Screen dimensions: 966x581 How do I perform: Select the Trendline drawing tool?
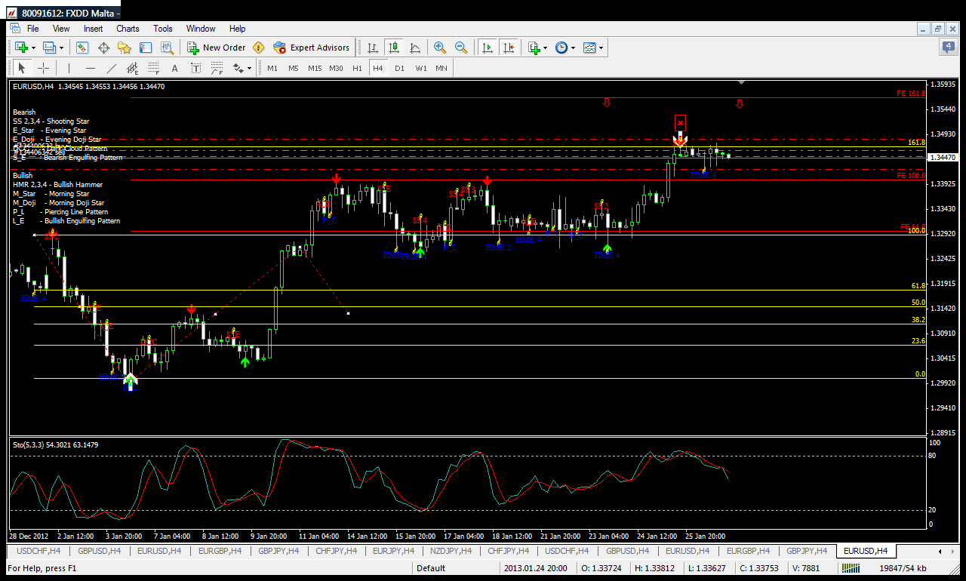click(x=111, y=68)
